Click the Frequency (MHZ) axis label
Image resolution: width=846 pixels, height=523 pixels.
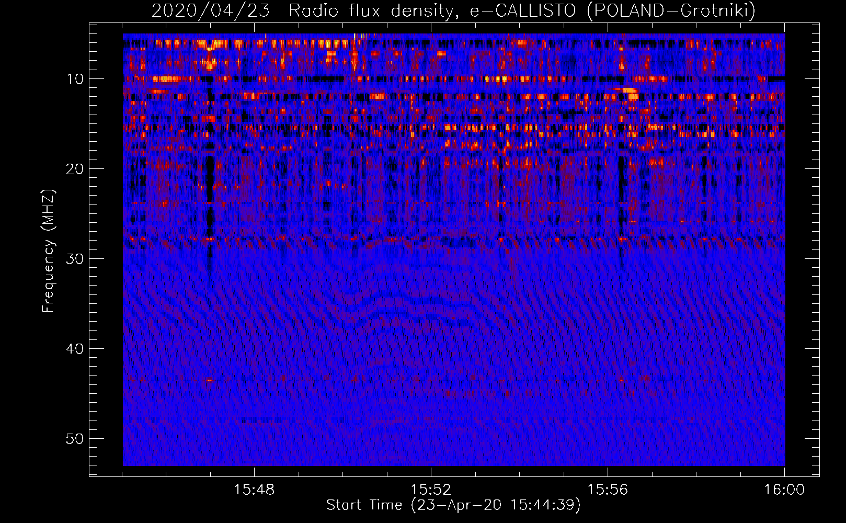click(48, 251)
